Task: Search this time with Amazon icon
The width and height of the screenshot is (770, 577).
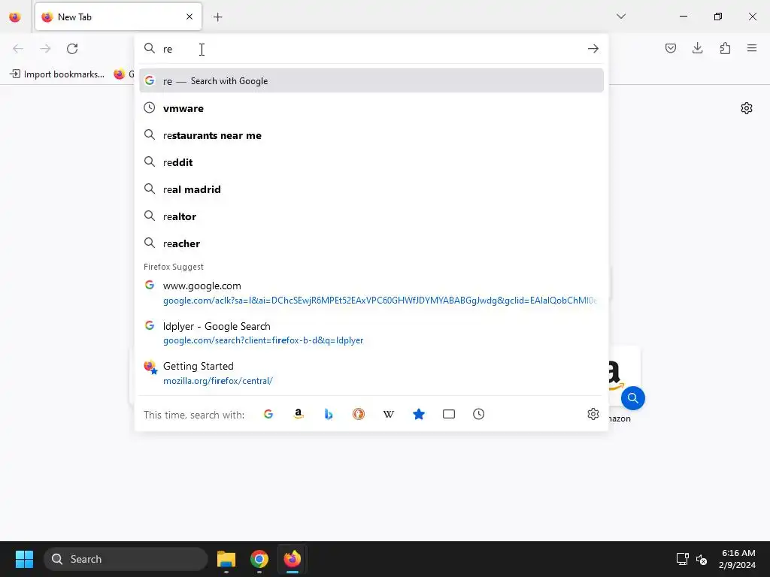Action: click(x=298, y=414)
